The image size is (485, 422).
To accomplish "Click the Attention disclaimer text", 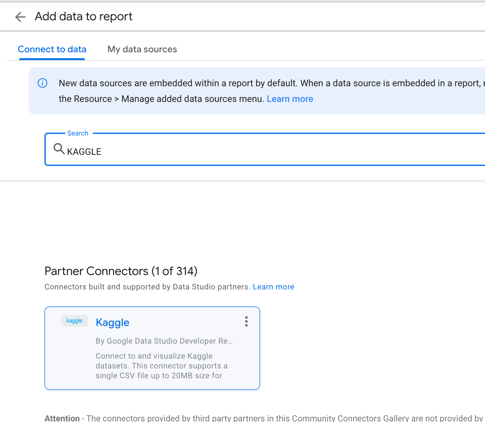I will 264,418.
